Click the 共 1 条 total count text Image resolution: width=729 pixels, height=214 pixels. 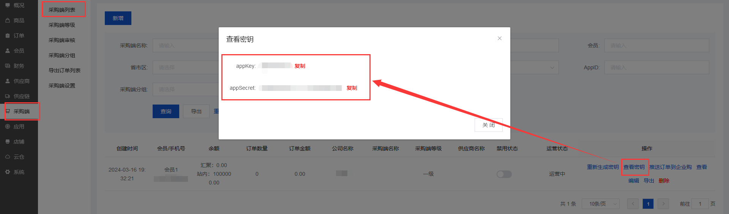568,204
